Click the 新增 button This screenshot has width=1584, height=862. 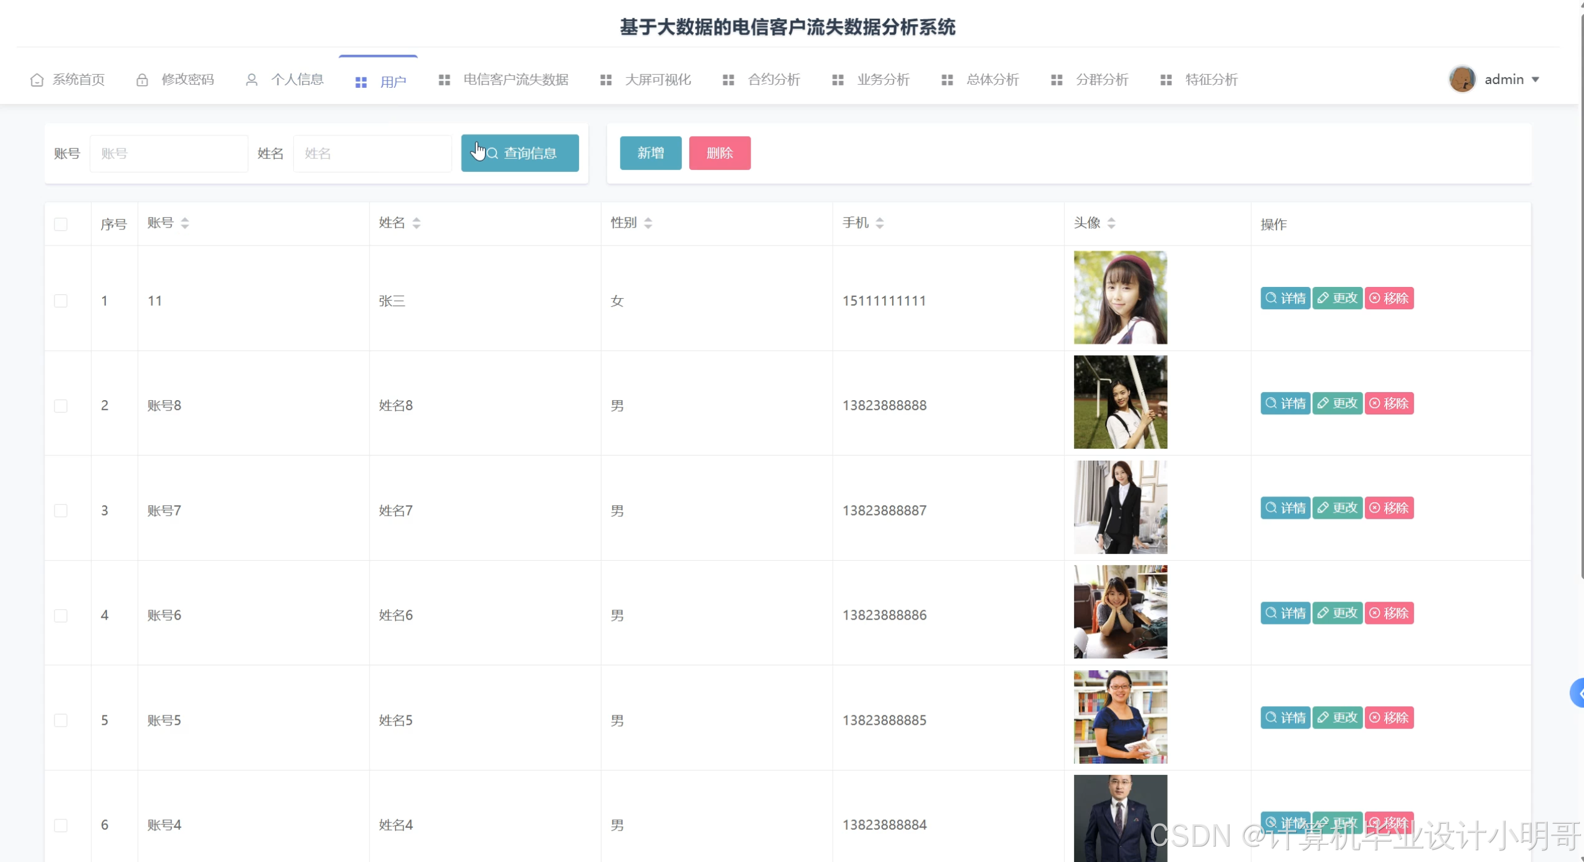(650, 153)
